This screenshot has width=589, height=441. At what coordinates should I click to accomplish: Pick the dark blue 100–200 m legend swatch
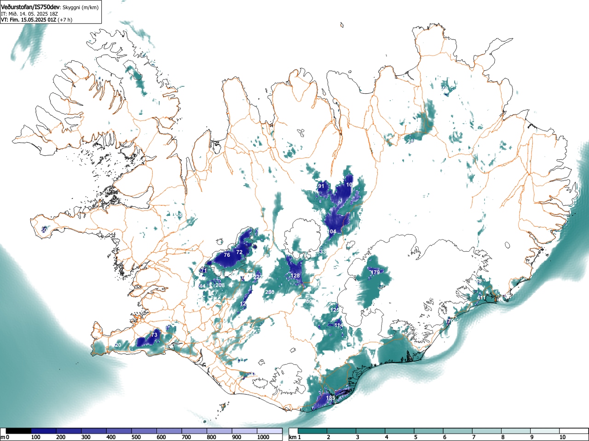[43, 431]
